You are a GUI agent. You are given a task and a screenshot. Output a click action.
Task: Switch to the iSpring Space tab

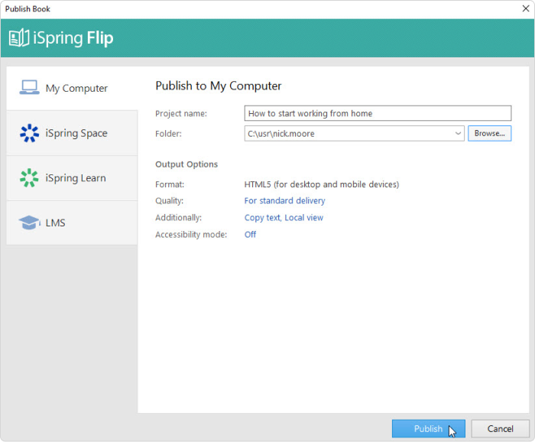pos(76,133)
